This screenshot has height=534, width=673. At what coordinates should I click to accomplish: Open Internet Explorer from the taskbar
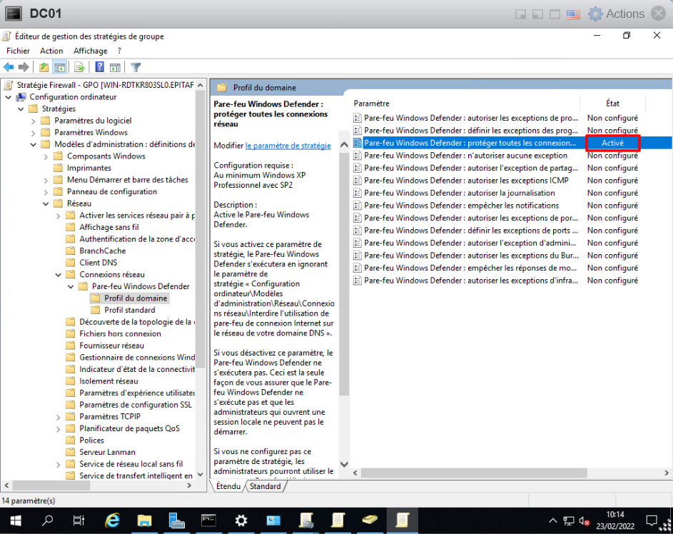pos(113,520)
